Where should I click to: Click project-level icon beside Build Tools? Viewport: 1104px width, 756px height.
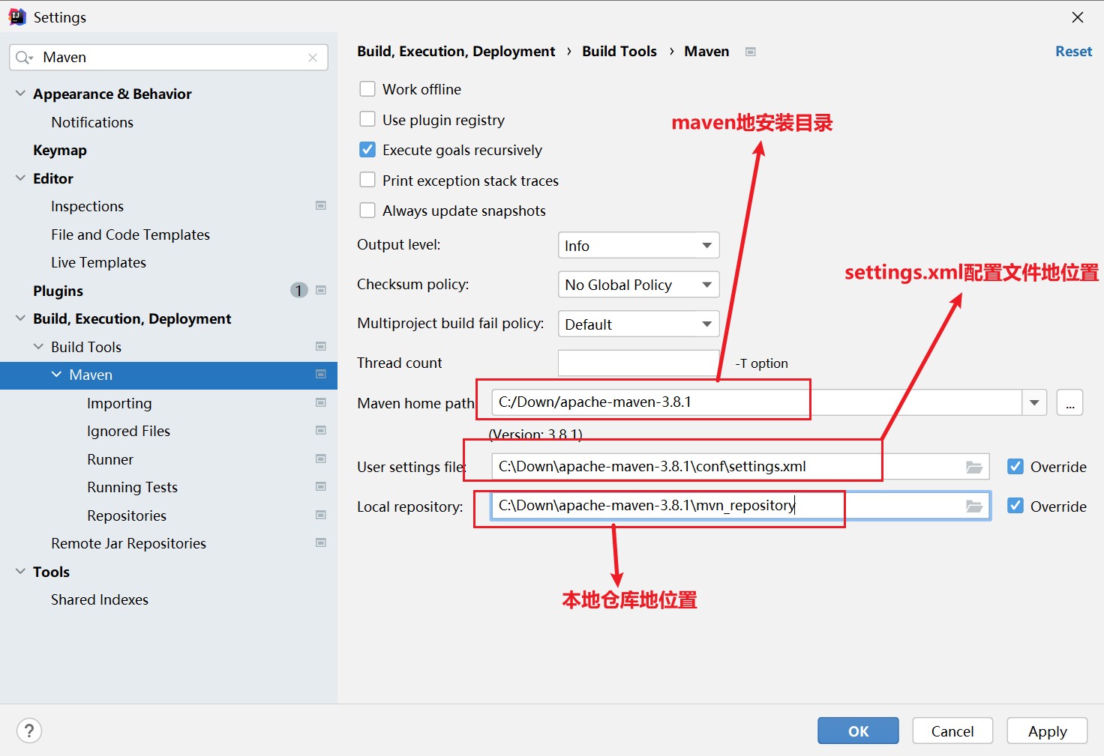321,346
